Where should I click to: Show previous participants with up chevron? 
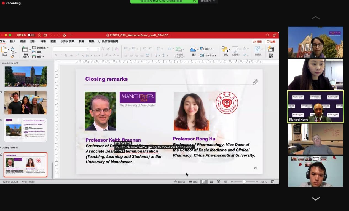point(316,18)
